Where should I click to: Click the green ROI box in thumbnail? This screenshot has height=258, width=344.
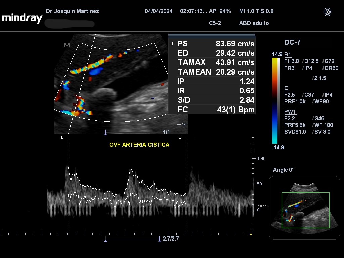point(306,210)
